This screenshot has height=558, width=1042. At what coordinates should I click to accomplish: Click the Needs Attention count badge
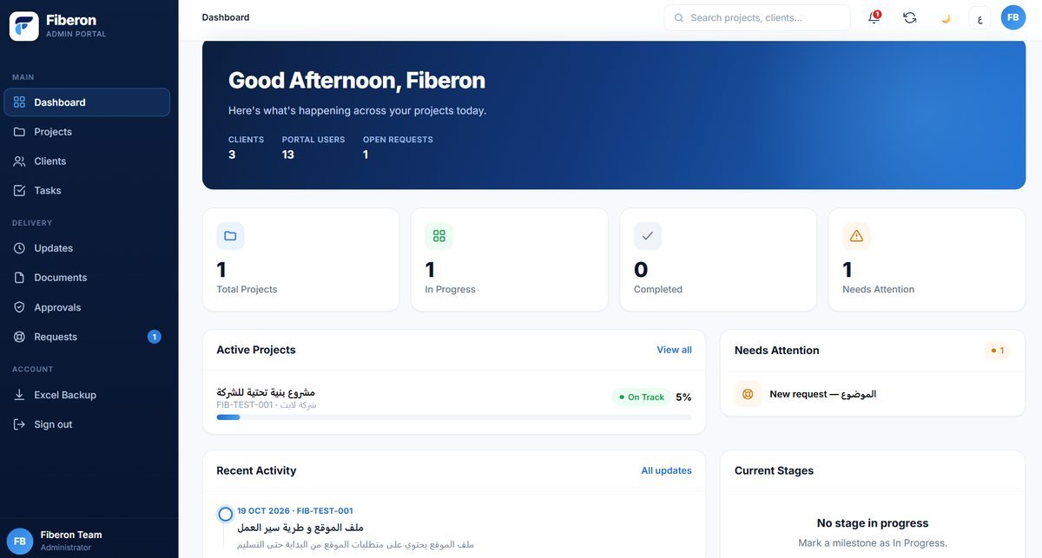[x=998, y=351]
